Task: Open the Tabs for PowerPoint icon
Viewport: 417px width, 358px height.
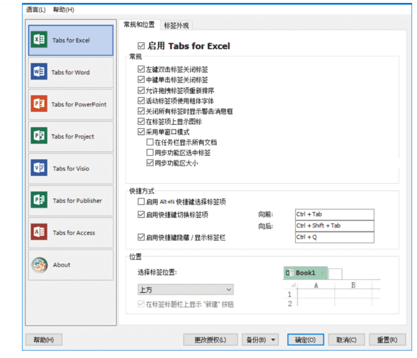Action: 39,104
